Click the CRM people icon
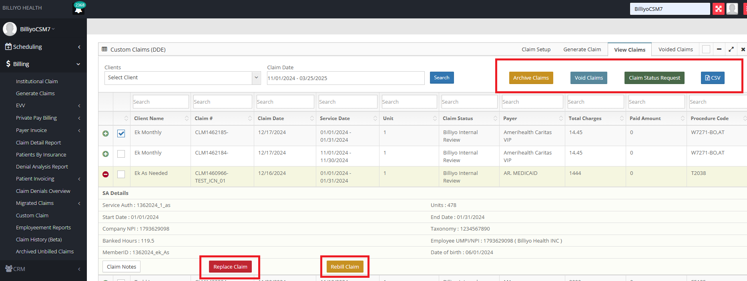747x281 pixels. coord(8,269)
